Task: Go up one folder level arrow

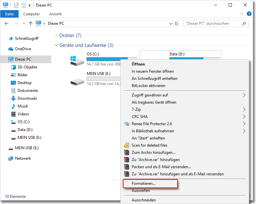Action: 31,23
